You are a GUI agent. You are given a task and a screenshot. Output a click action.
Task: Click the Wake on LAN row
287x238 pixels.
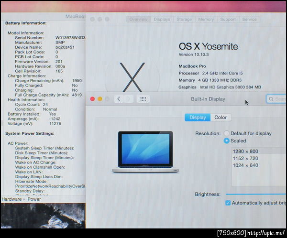pos(29,172)
